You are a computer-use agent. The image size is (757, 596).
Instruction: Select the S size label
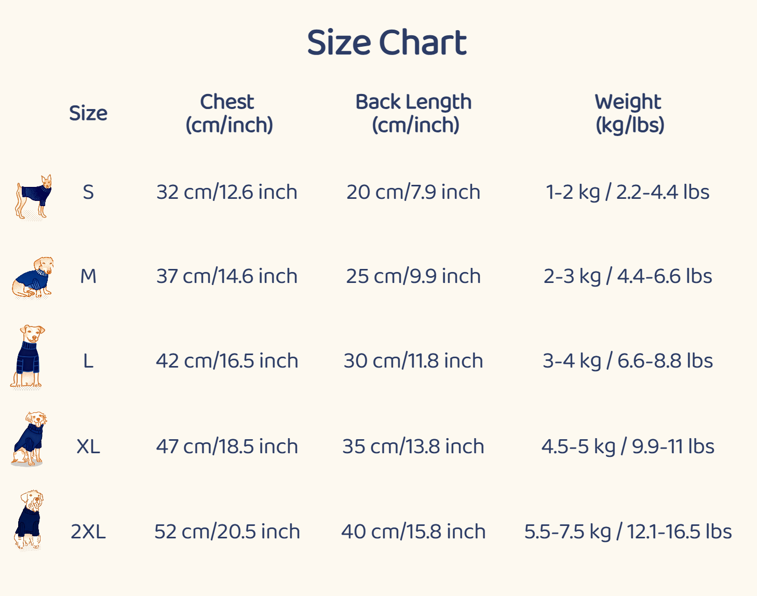coord(88,193)
